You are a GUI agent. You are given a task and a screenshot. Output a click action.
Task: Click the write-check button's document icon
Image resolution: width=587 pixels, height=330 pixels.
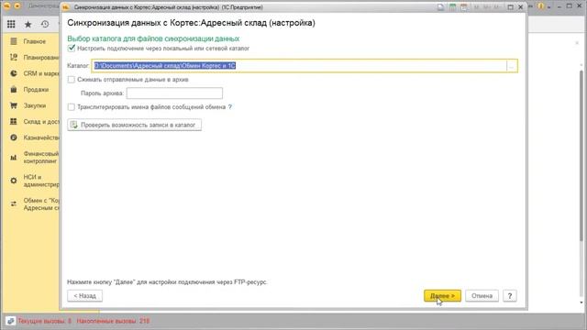(x=74, y=125)
